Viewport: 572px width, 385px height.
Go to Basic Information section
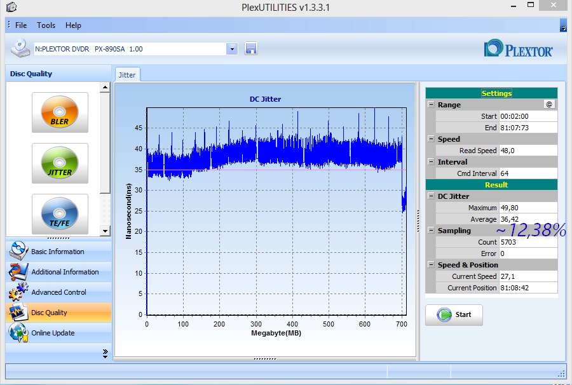click(x=58, y=251)
